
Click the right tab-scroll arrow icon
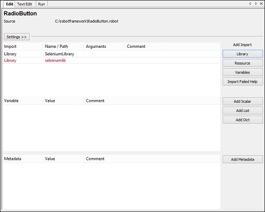[256, 4]
